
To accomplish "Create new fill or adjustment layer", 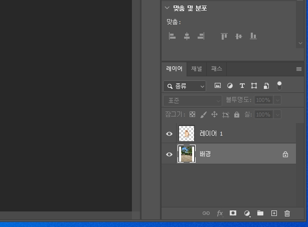I will 247,213.
